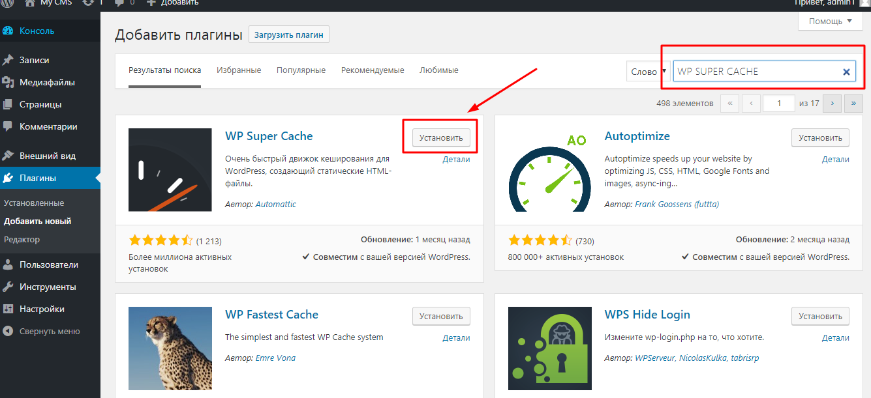871x398 pixels.
Task: Install the WPS Hide Login plugin
Action: point(820,316)
